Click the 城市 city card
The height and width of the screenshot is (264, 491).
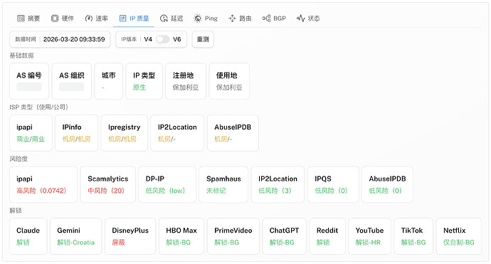(109, 81)
